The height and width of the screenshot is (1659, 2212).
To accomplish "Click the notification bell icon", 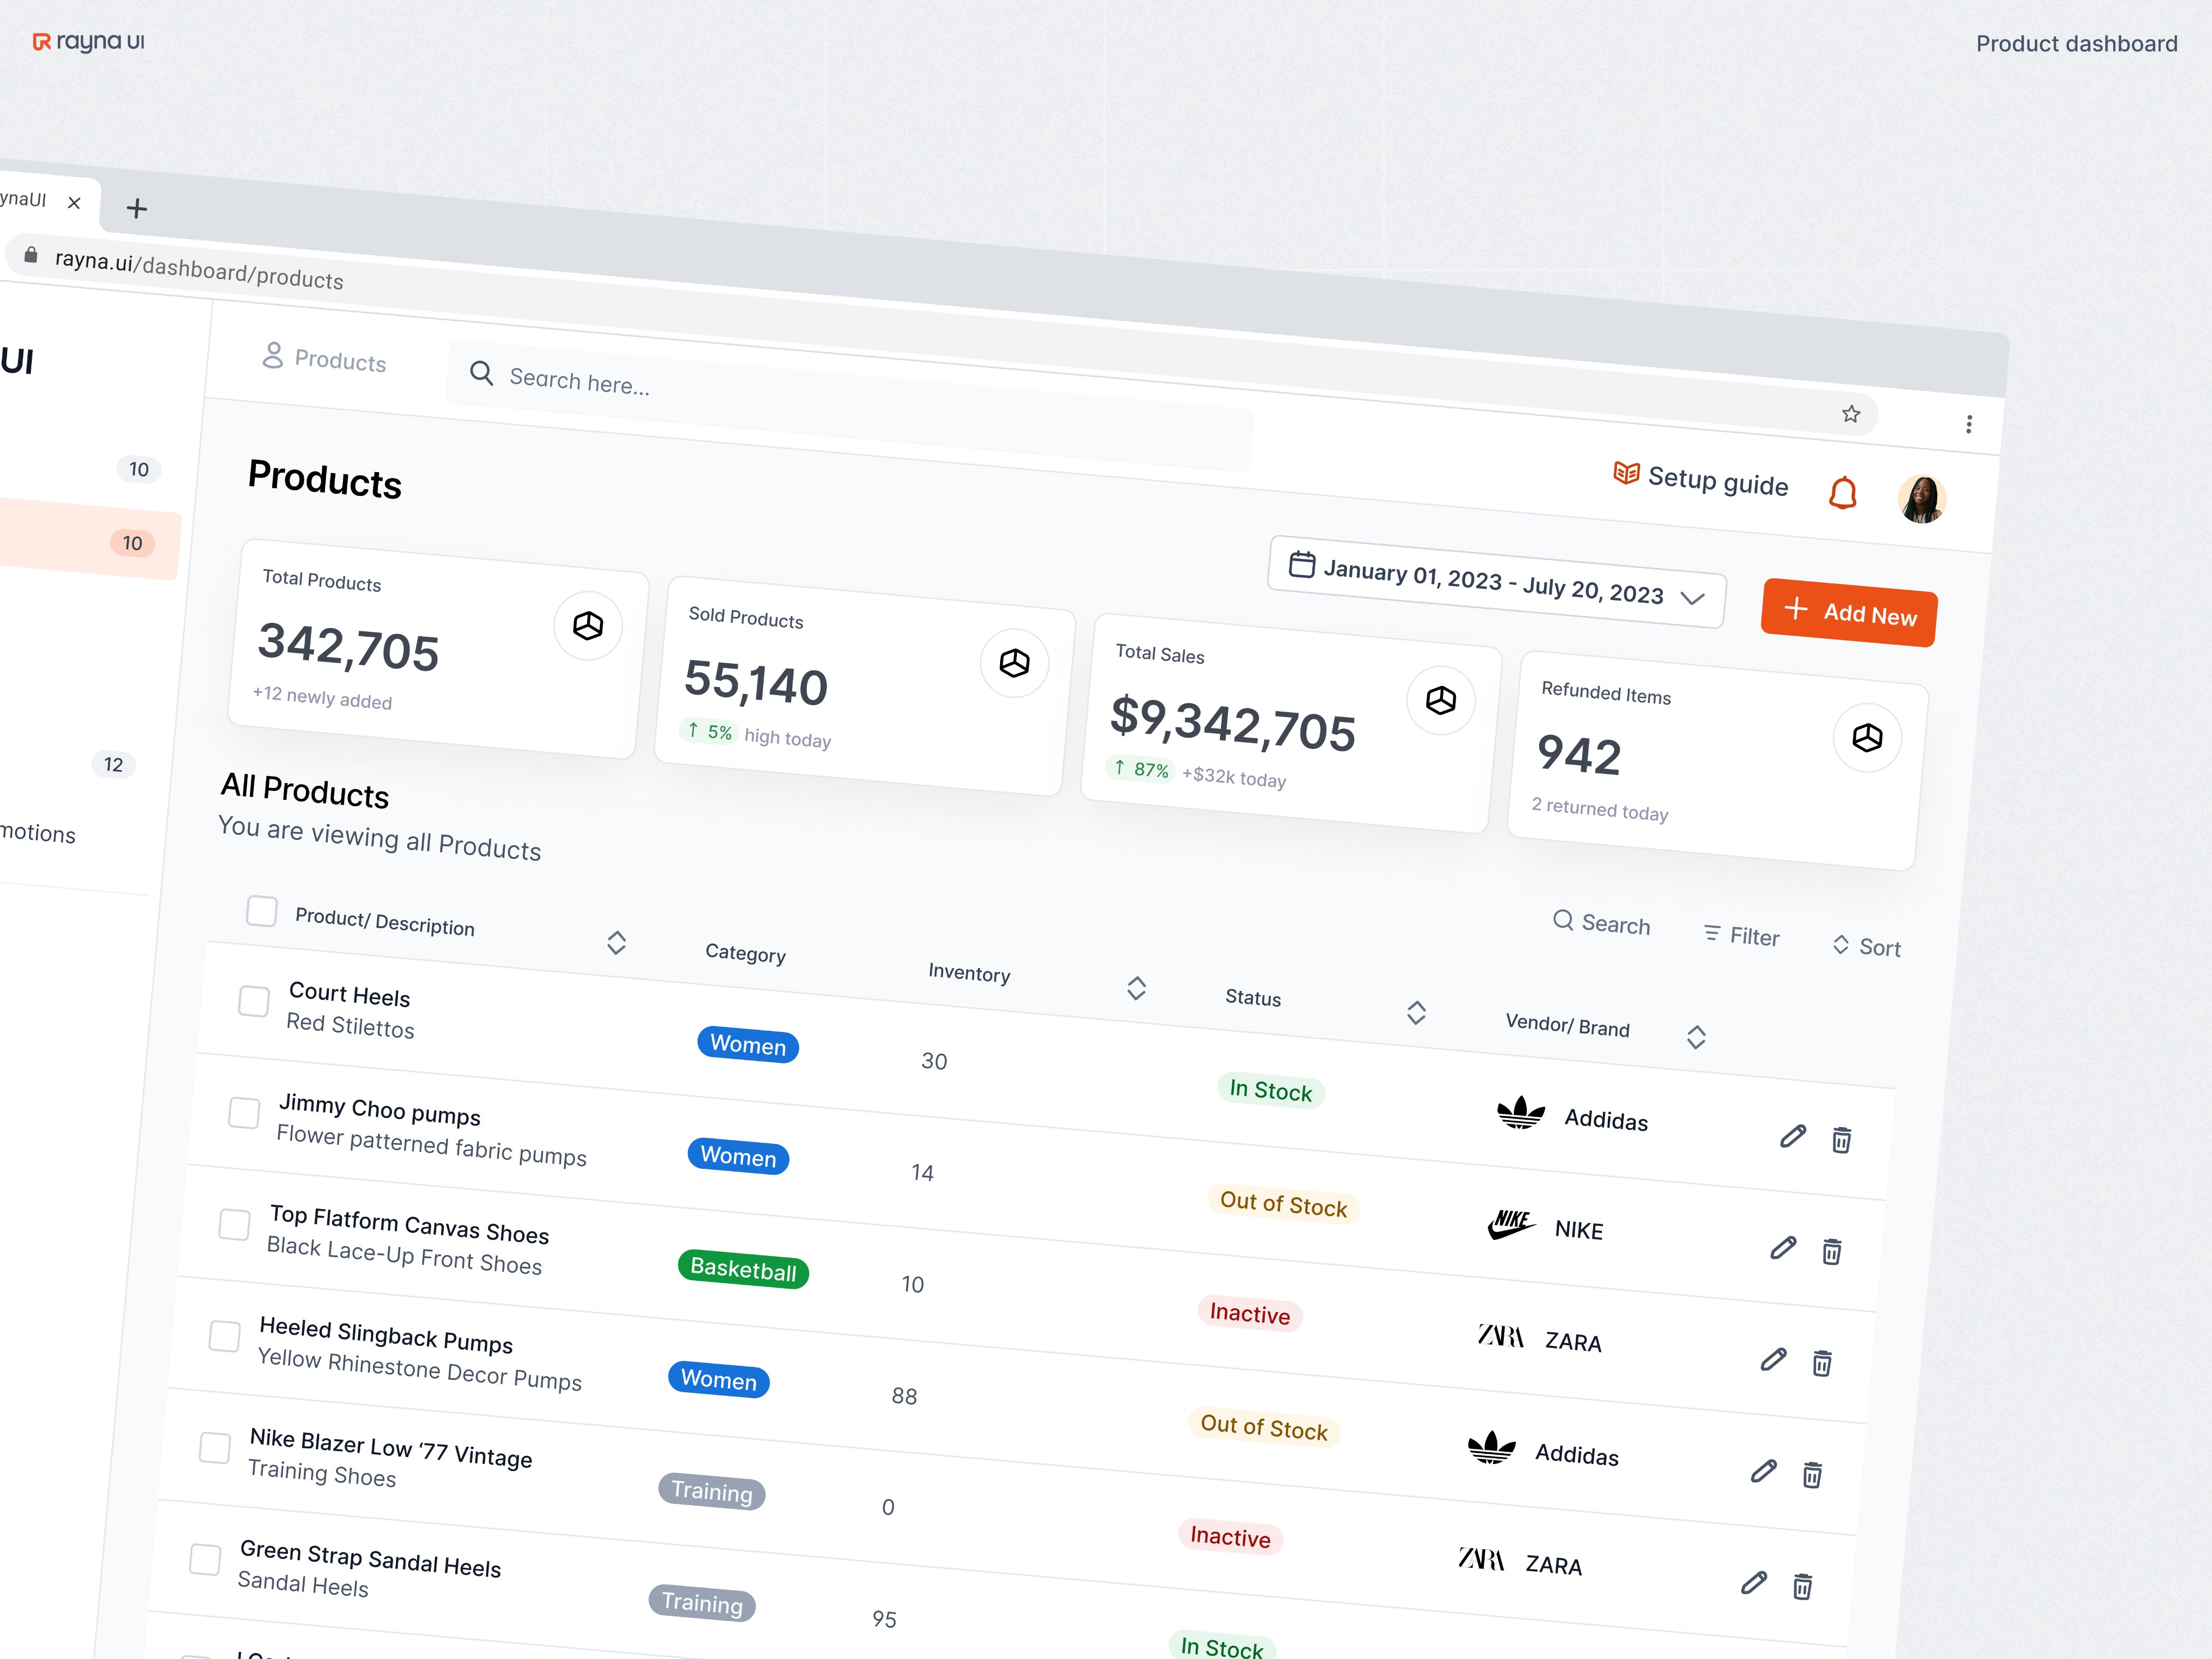I will pyautogui.click(x=1842, y=493).
